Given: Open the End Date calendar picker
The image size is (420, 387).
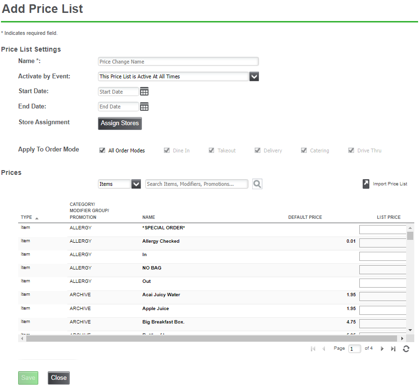Looking at the screenshot, I should [144, 107].
